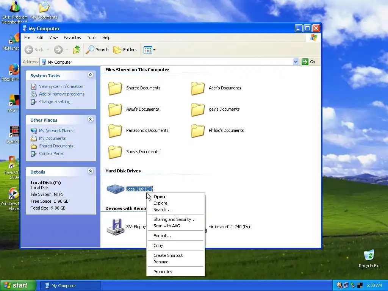This screenshot has height=291, width=388.
Task: Select the Sony's Documents folder icon
Action: click(x=115, y=152)
